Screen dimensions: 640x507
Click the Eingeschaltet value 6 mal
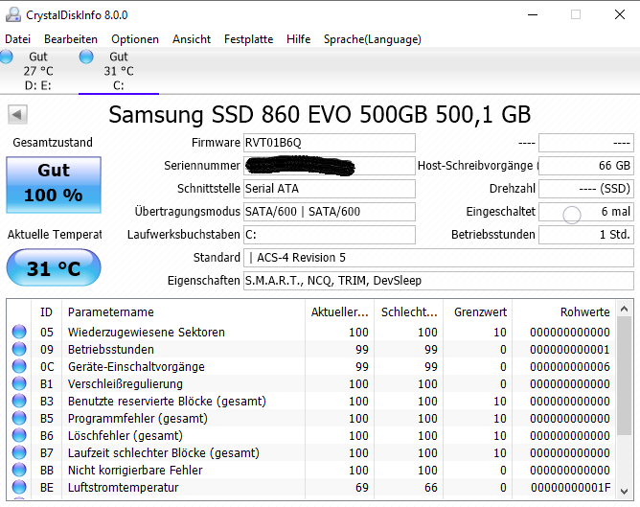(586, 212)
